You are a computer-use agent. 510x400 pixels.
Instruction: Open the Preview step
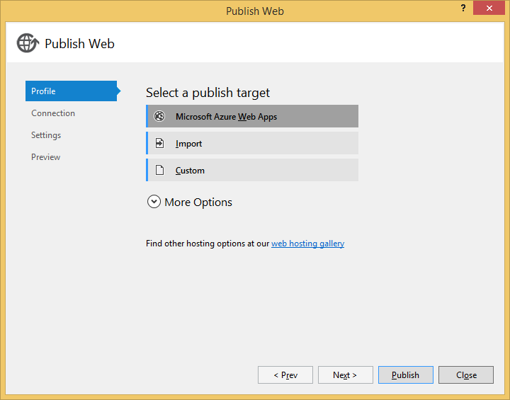(x=46, y=157)
